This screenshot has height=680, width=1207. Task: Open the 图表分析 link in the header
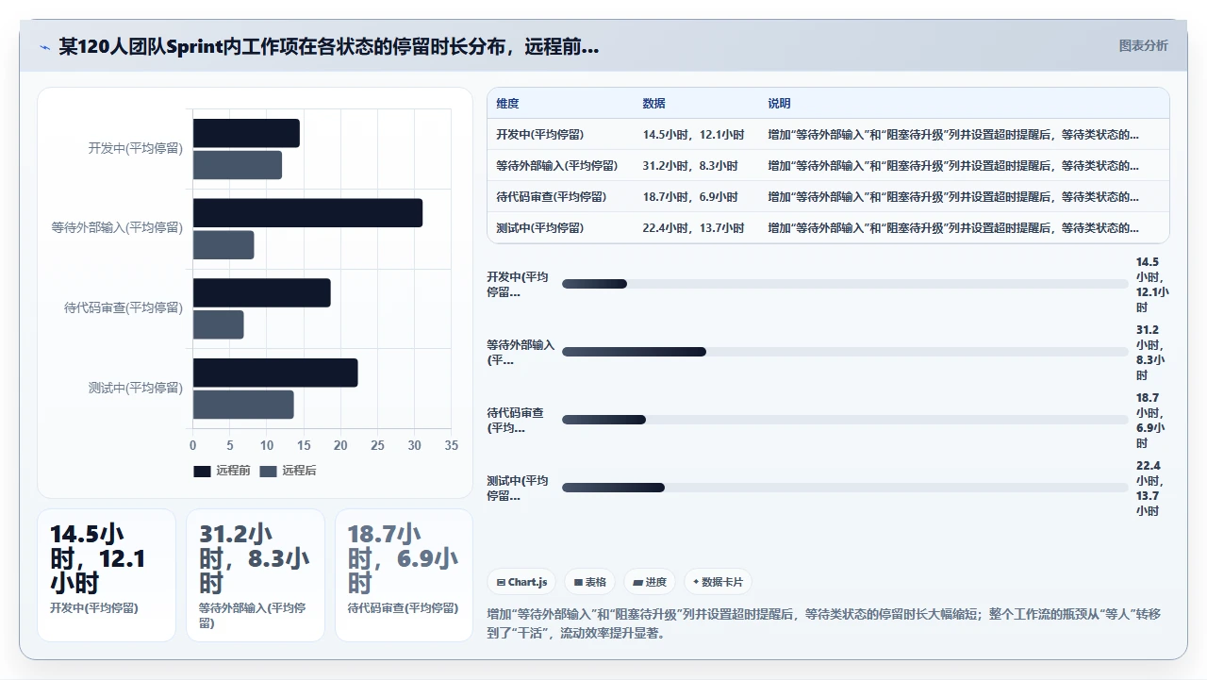pyautogui.click(x=1143, y=45)
